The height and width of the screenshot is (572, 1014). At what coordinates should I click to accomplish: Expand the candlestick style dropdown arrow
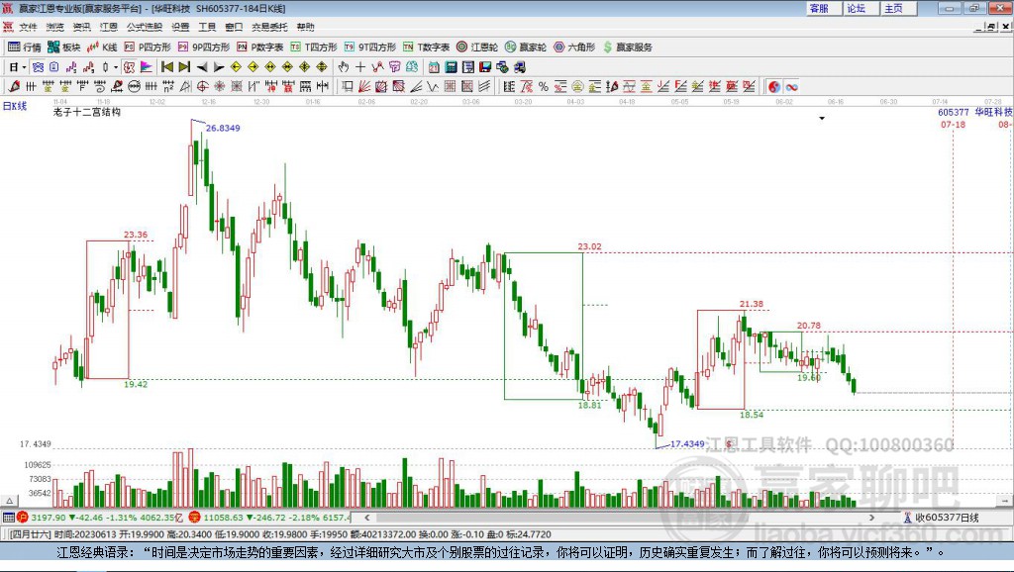[116, 67]
